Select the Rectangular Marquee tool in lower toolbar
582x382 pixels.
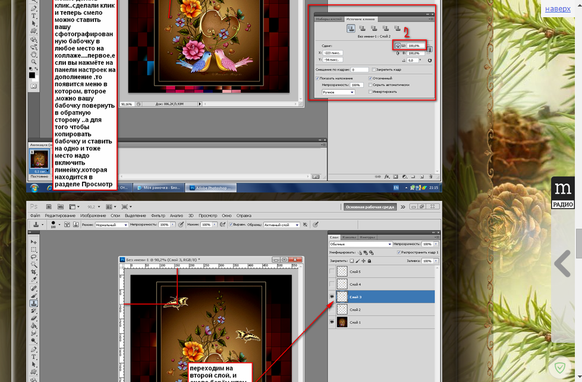tap(34, 250)
